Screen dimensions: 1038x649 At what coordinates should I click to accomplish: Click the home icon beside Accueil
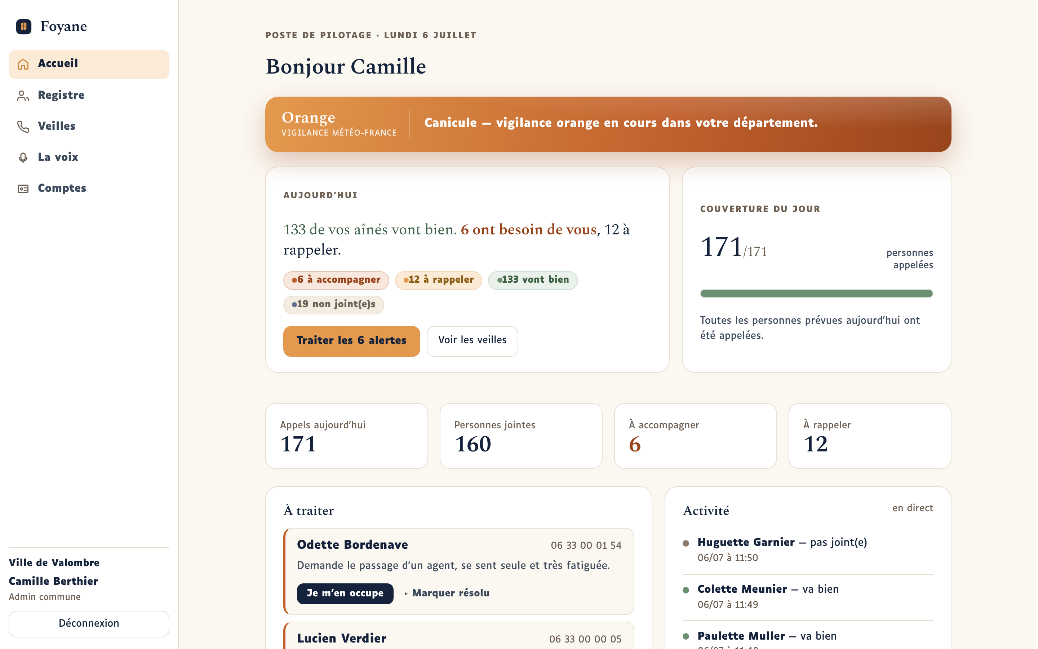coord(23,65)
